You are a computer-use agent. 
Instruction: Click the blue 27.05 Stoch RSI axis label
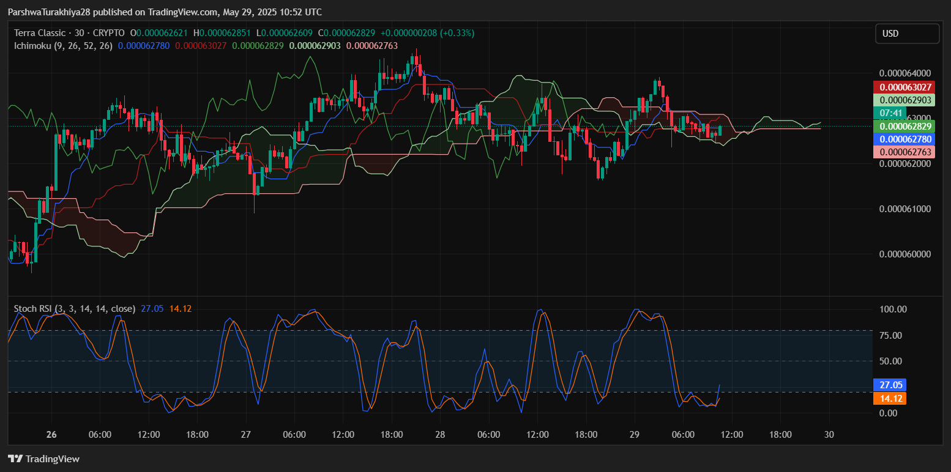point(889,385)
